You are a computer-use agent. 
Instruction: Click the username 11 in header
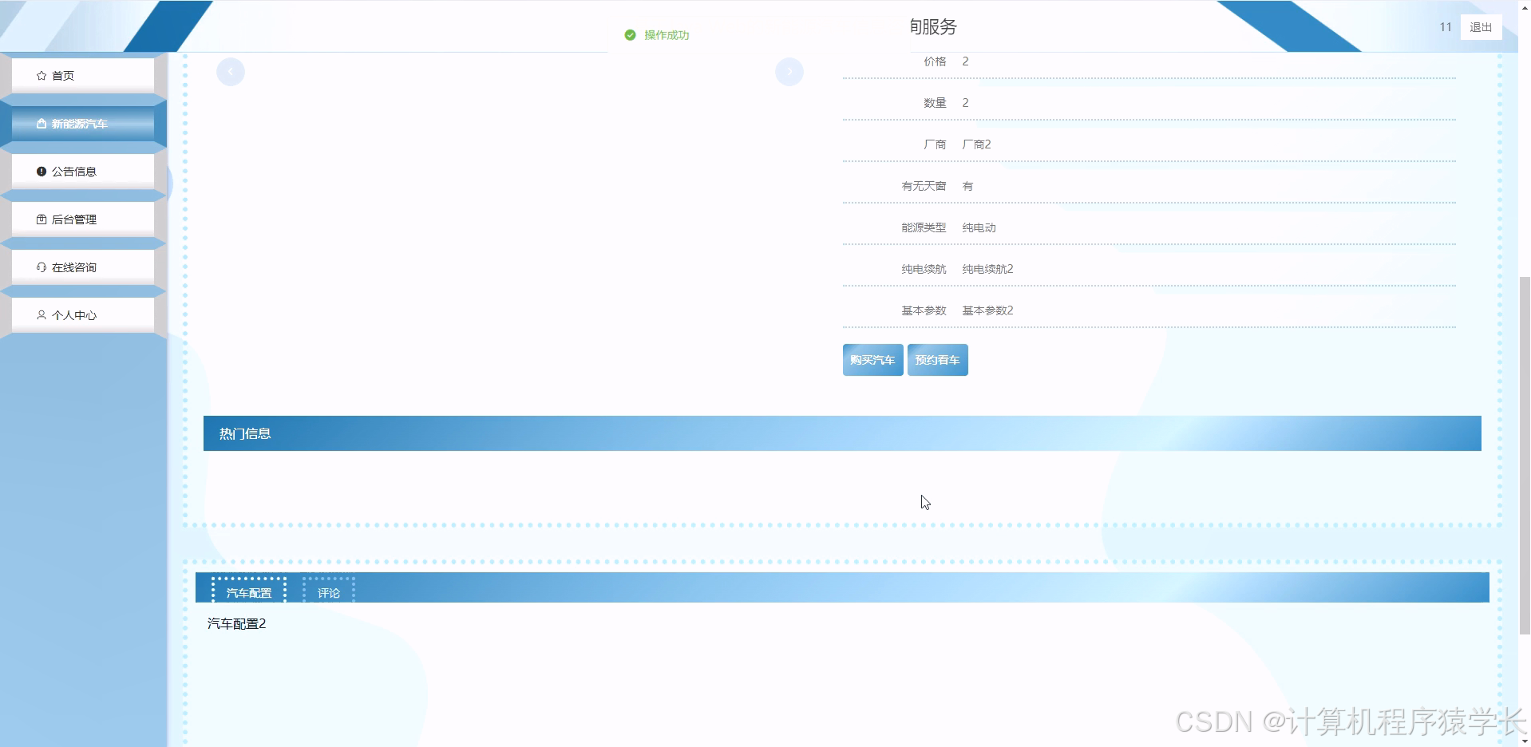tap(1446, 27)
